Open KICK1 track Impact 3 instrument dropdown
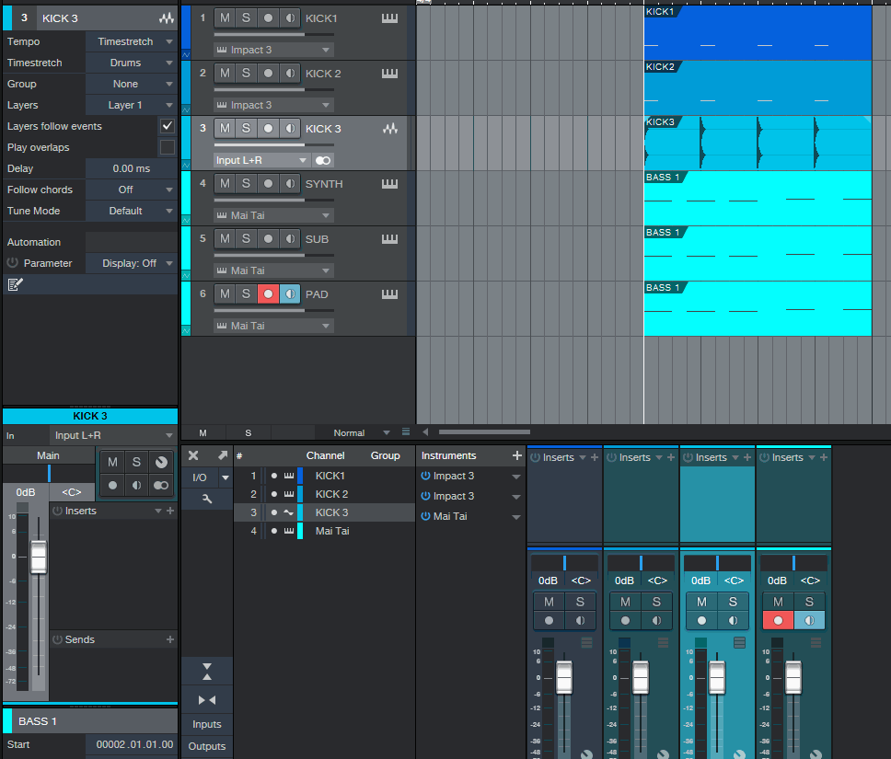The height and width of the screenshot is (759, 891). 274,50
